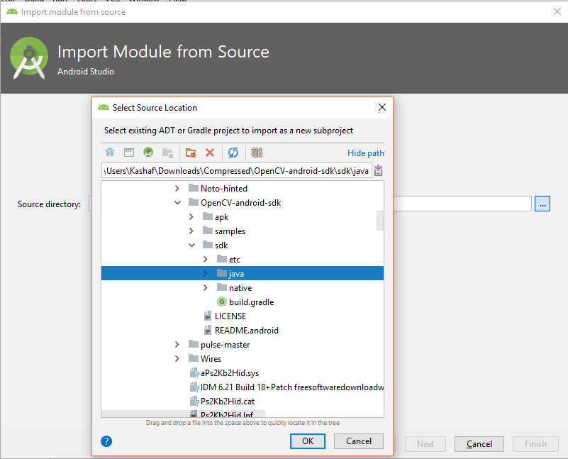Image resolution: width=568 pixels, height=459 pixels.
Task: Click the LICENSE file icon
Action: pos(208,316)
